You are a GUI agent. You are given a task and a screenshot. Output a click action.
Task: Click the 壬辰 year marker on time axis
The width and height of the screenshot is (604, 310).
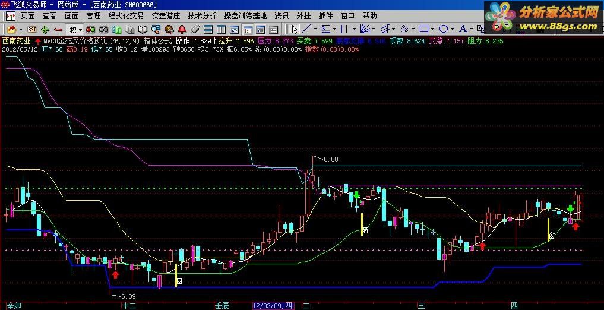tap(222, 306)
